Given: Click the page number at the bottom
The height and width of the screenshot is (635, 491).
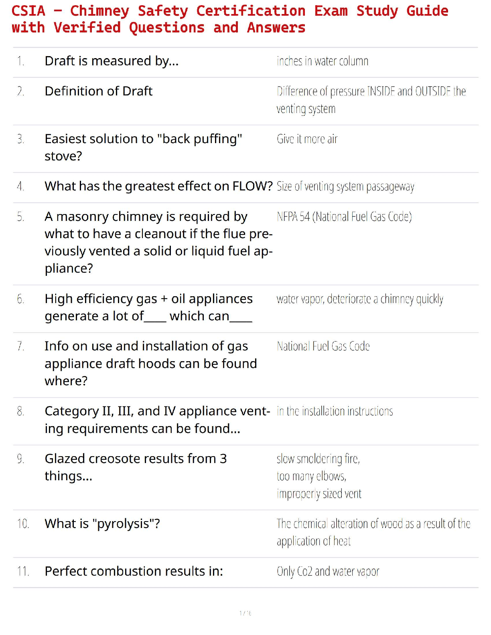Looking at the screenshot, I should pyautogui.click(x=245, y=613).
